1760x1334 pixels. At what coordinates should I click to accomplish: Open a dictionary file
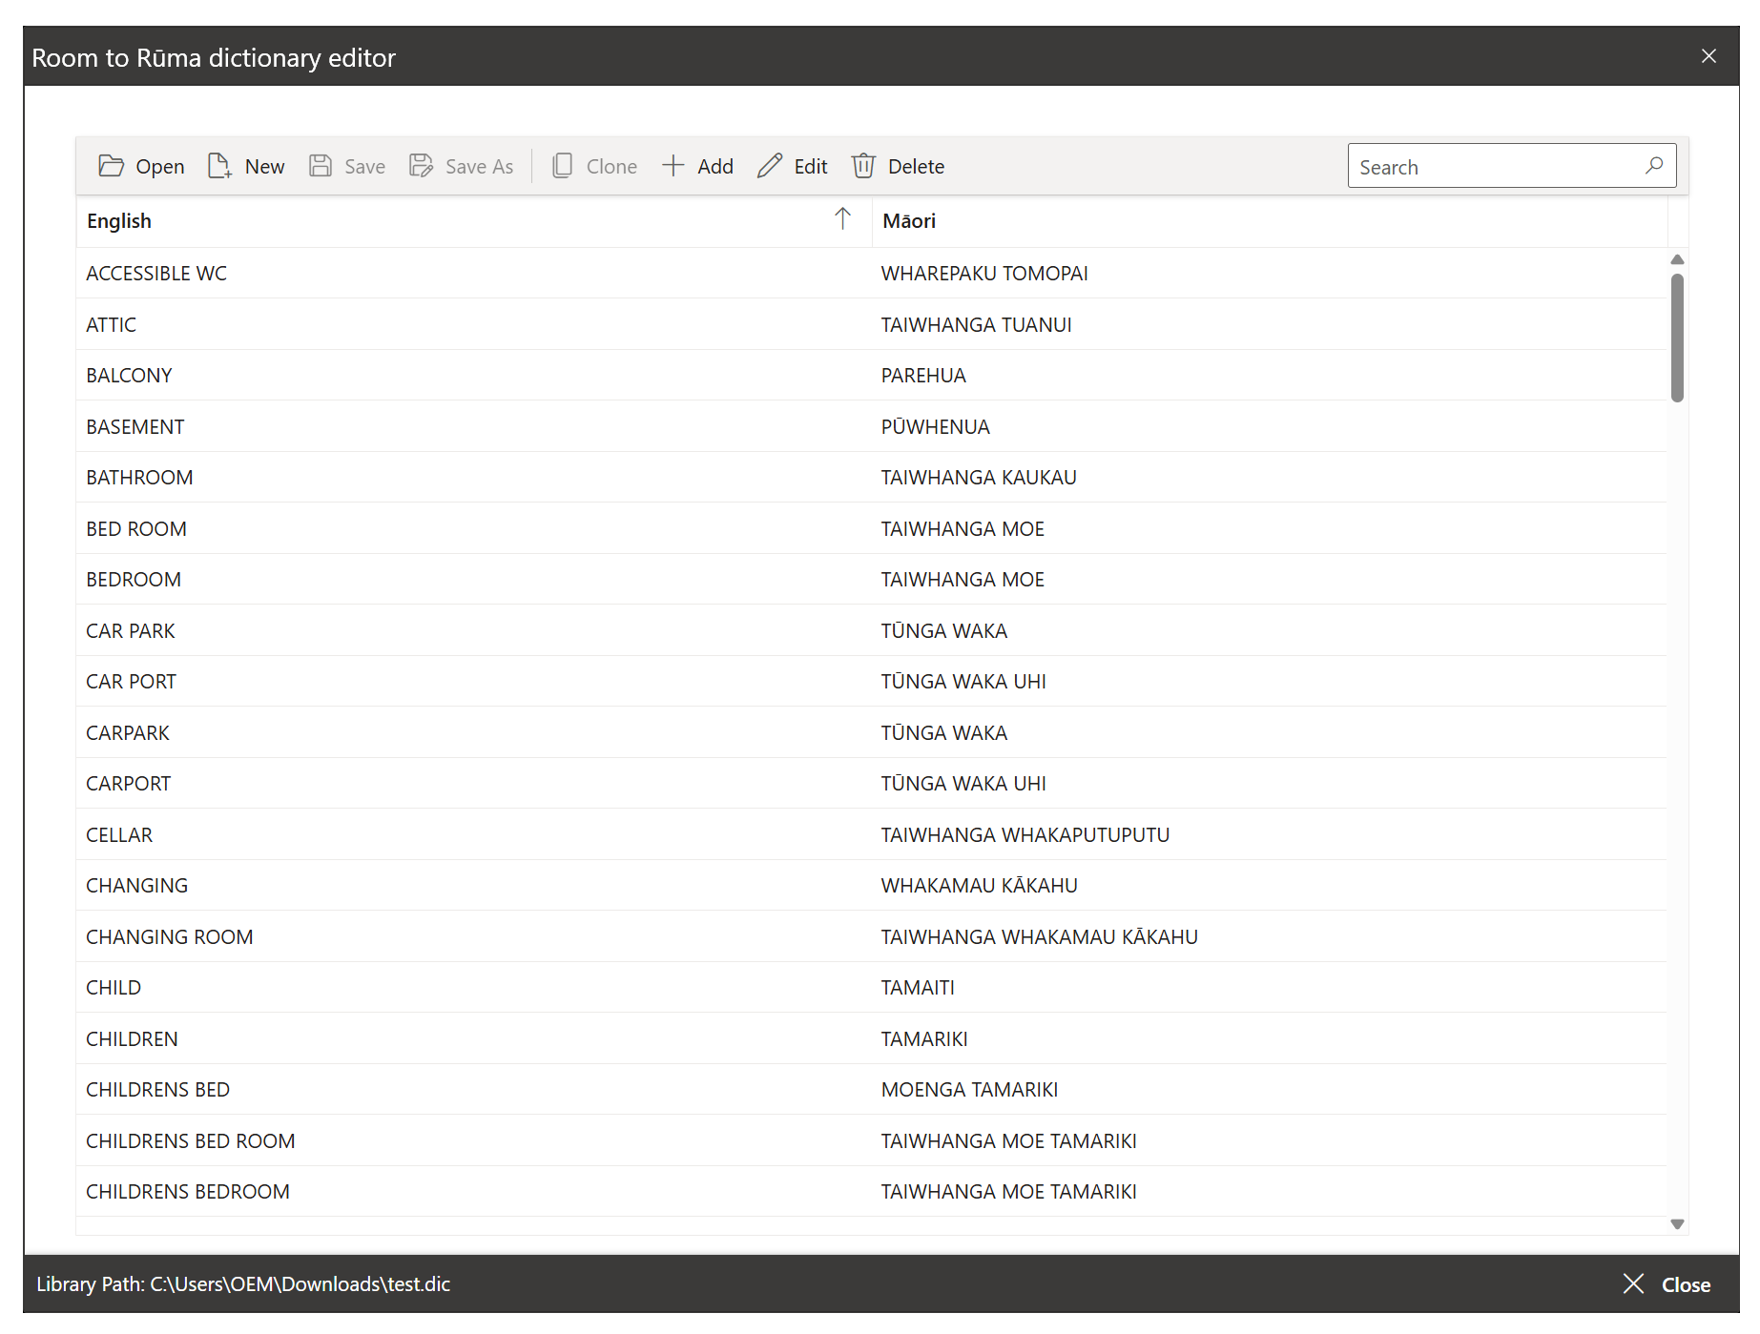click(x=141, y=166)
